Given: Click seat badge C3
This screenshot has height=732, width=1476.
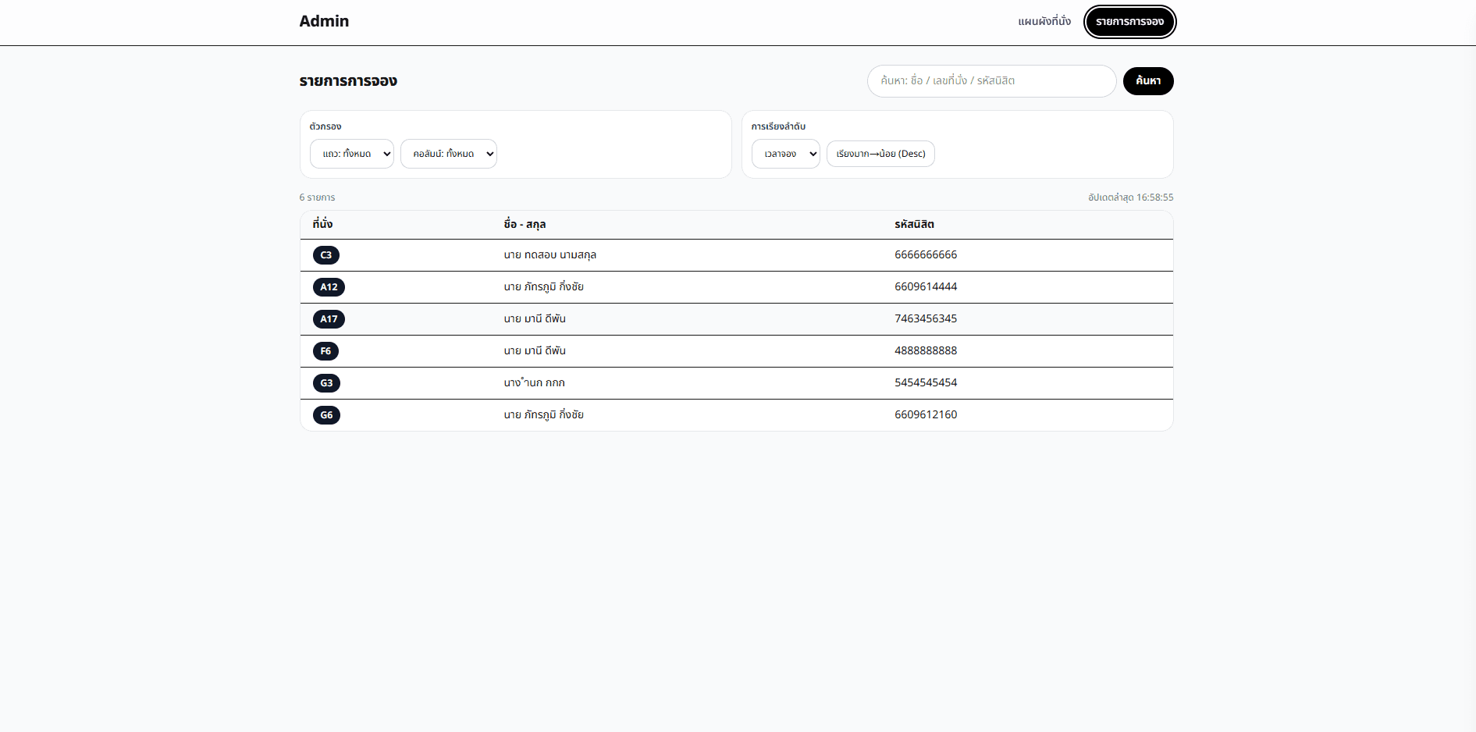Looking at the screenshot, I should click(x=326, y=255).
